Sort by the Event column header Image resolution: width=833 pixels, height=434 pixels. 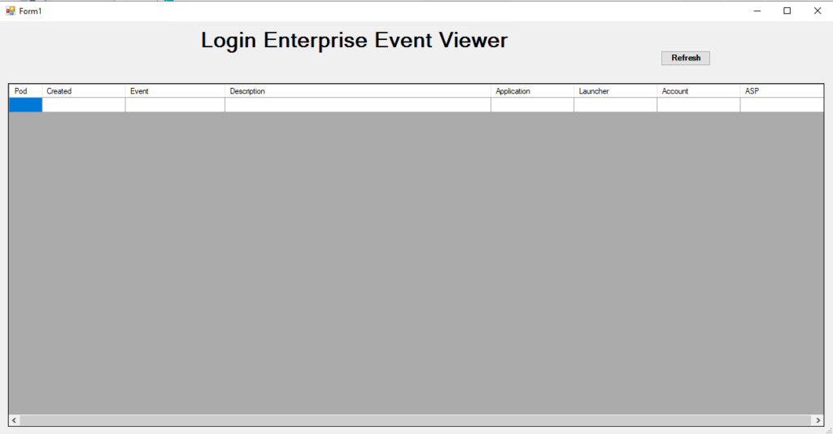click(x=175, y=91)
